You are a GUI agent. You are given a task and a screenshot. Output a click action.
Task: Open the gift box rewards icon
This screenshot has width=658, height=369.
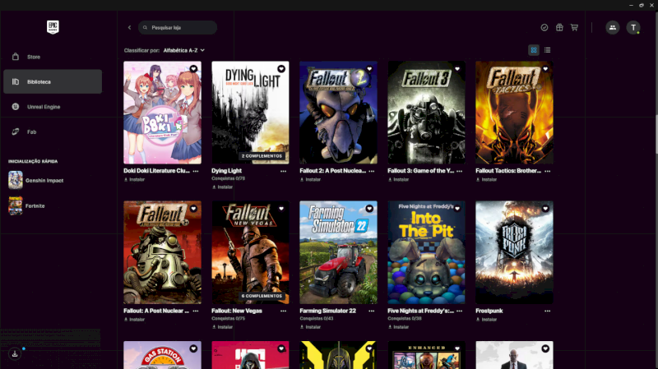tap(559, 27)
